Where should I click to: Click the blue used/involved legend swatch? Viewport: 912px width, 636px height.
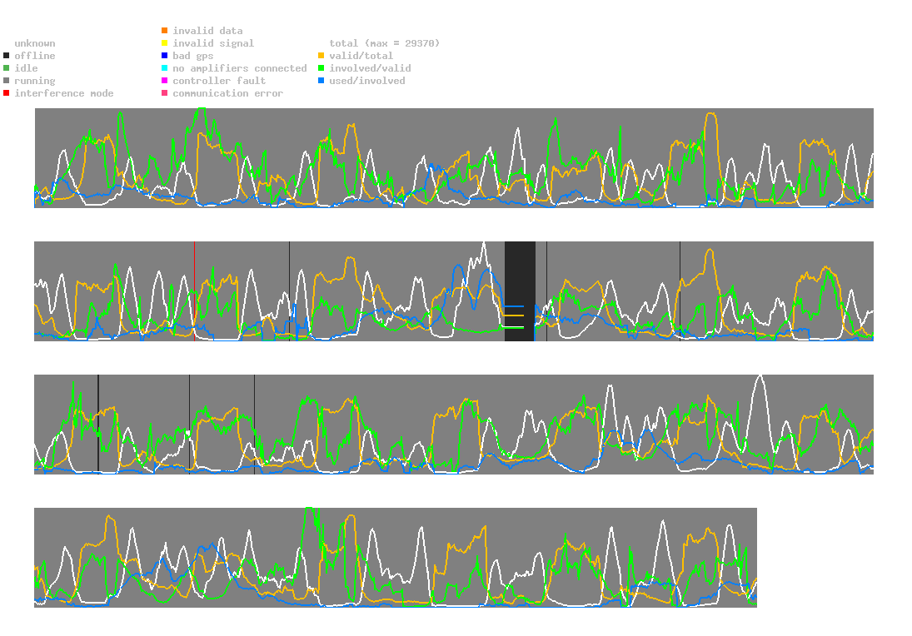coord(321,81)
